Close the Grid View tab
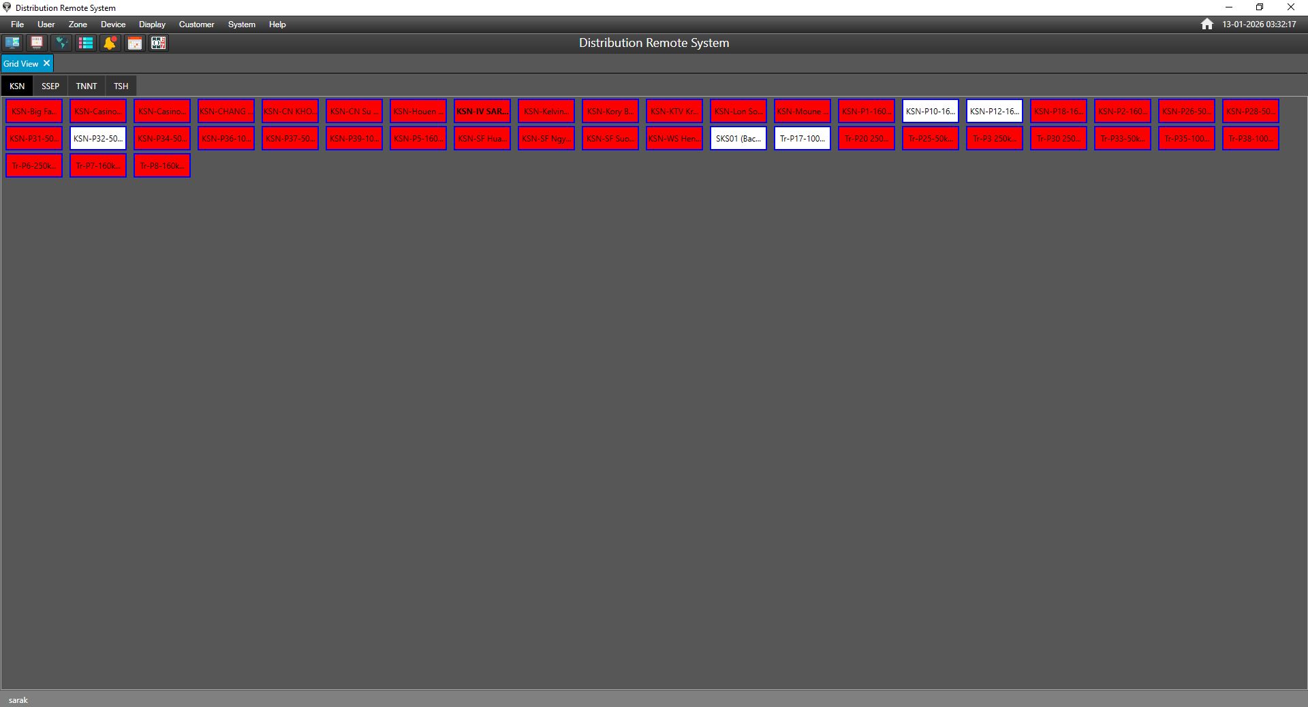 pos(46,63)
